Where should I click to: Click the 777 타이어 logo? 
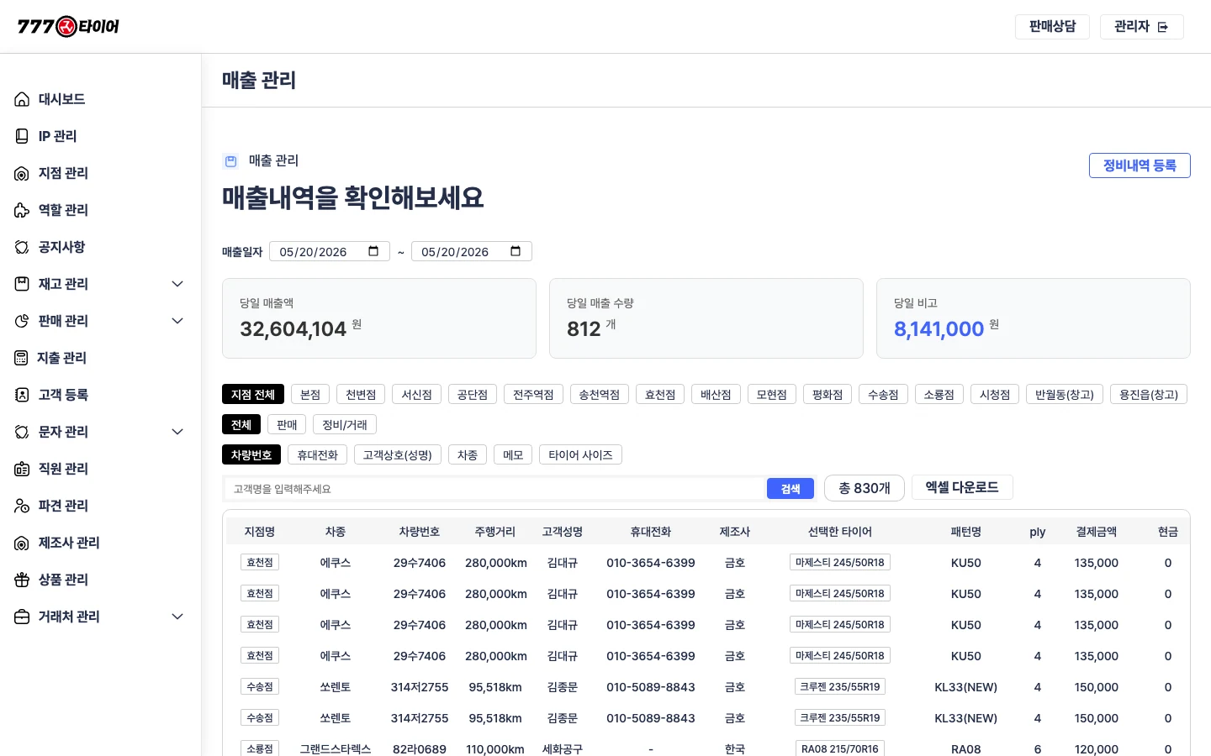pyautogui.click(x=68, y=27)
